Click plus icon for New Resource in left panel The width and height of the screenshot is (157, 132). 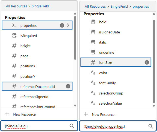pyautogui.click(x=7, y=114)
